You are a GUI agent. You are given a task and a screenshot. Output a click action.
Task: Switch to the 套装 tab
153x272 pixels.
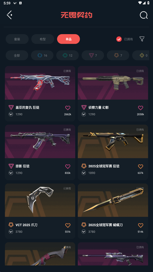tap(17, 39)
